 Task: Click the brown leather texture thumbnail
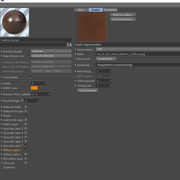point(92,27)
